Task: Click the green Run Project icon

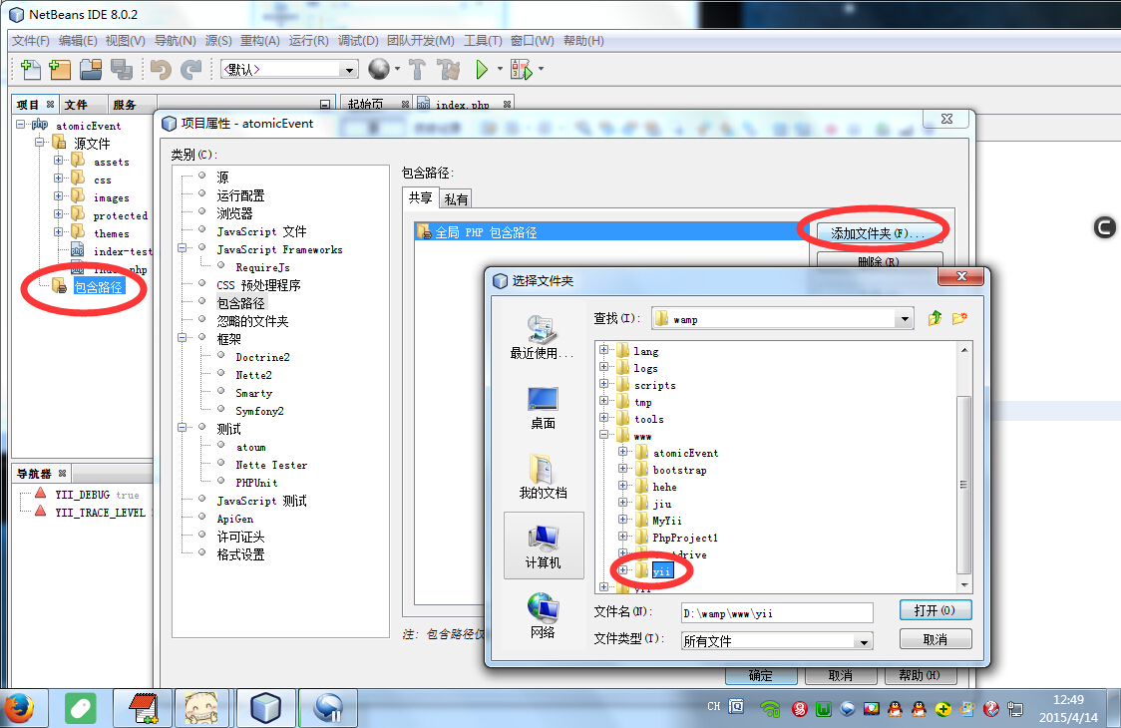Action: pos(482,70)
